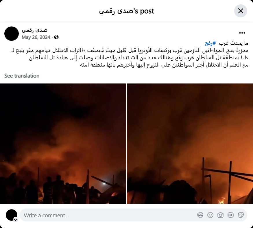Click the post dialog title heading

coord(127,11)
